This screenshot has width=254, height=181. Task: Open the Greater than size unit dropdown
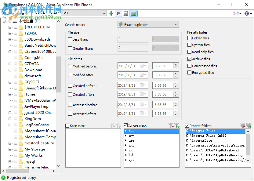(x=165, y=48)
